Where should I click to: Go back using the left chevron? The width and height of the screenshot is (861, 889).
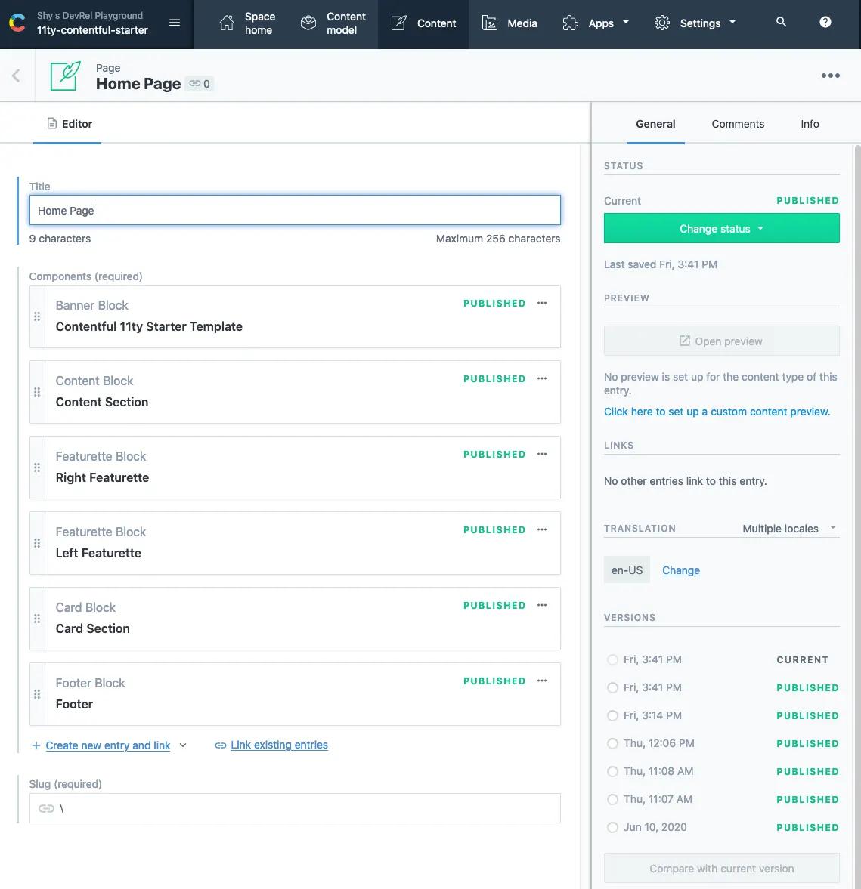(x=16, y=76)
